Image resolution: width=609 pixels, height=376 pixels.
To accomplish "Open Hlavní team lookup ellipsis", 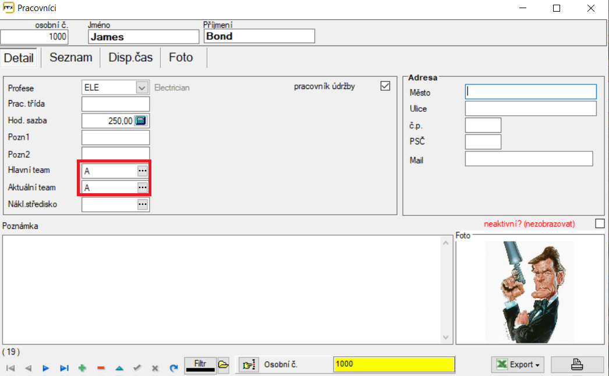I will [x=143, y=171].
